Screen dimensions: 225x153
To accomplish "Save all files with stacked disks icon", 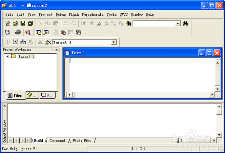I will pos(31,23).
